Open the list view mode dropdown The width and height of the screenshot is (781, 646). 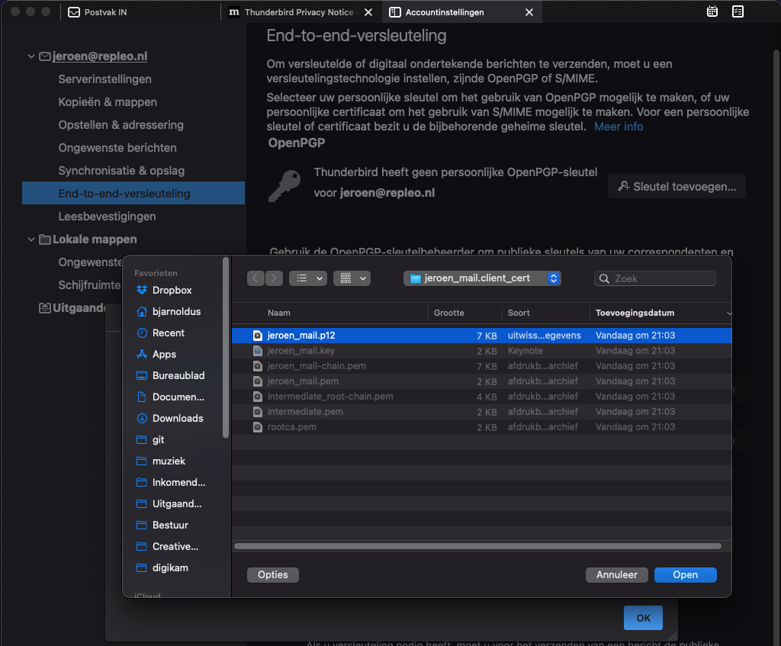(x=308, y=278)
